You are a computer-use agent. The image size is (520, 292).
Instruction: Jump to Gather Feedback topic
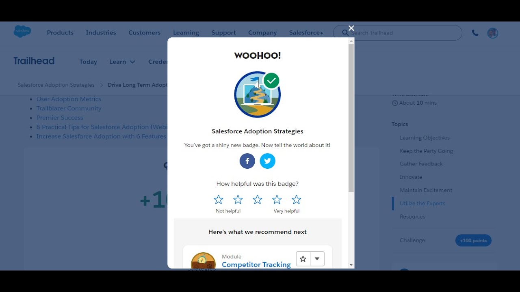(421, 164)
